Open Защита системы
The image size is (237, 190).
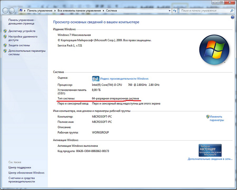coord(19,45)
